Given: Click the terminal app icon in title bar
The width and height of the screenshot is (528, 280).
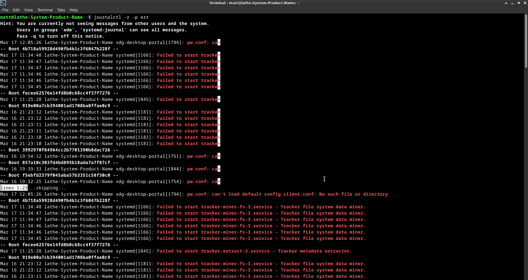Looking at the screenshot, I should pos(3,3).
